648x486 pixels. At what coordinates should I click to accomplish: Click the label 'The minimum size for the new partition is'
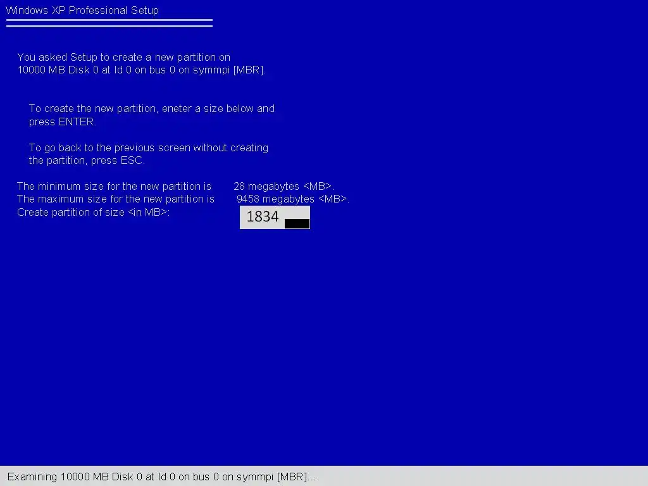click(x=114, y=187)
